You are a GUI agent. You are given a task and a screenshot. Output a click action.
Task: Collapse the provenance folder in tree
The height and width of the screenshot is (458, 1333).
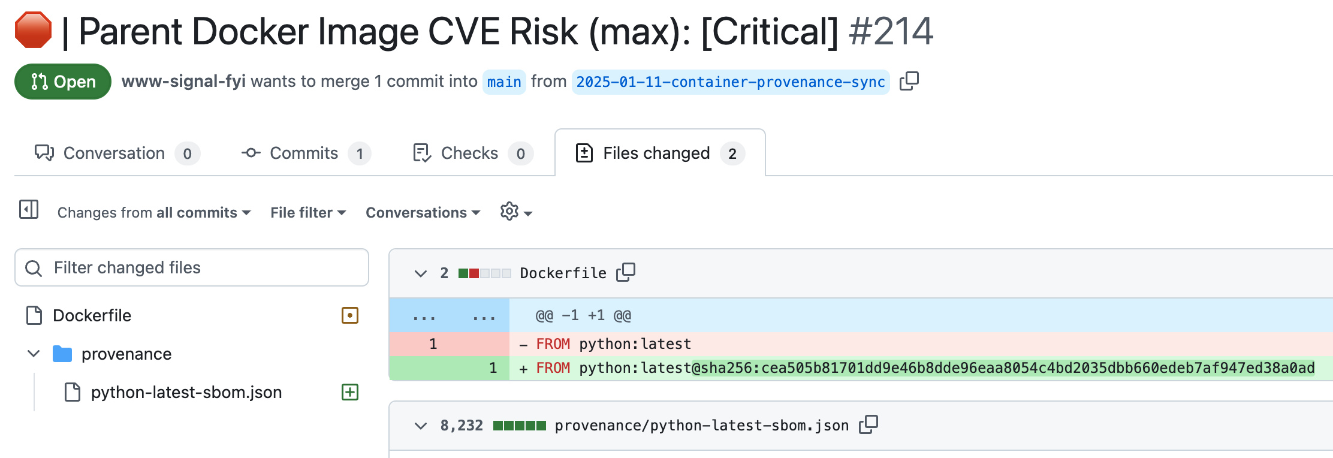(34, 354)
